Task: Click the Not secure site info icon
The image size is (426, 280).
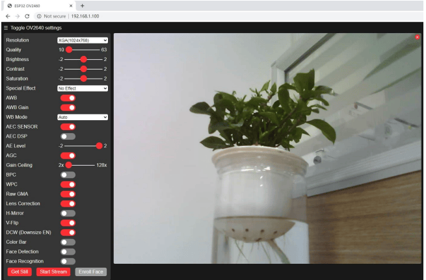Action: click(x=39, y=16)
